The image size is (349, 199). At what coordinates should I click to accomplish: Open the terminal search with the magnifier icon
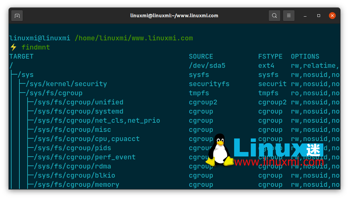274,16
